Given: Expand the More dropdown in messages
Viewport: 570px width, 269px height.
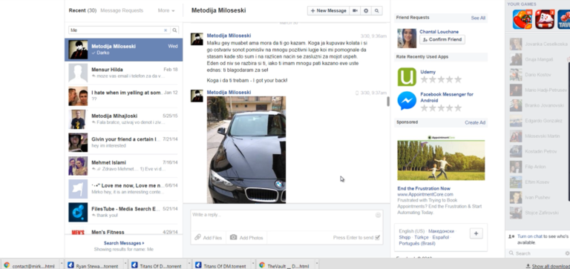Looking at the screenshot, I should pos(166,10).
